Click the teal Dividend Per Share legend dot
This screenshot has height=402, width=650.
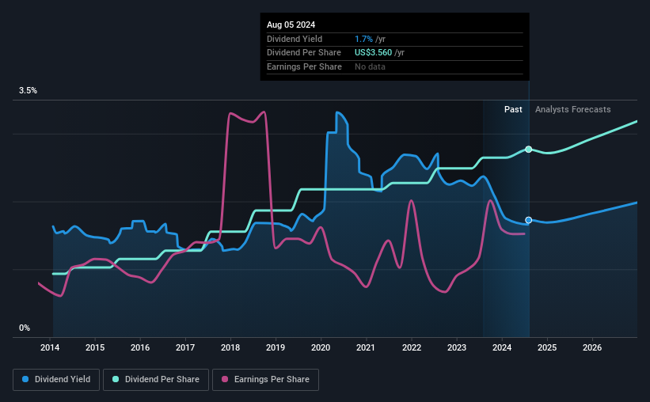point(116,379)
